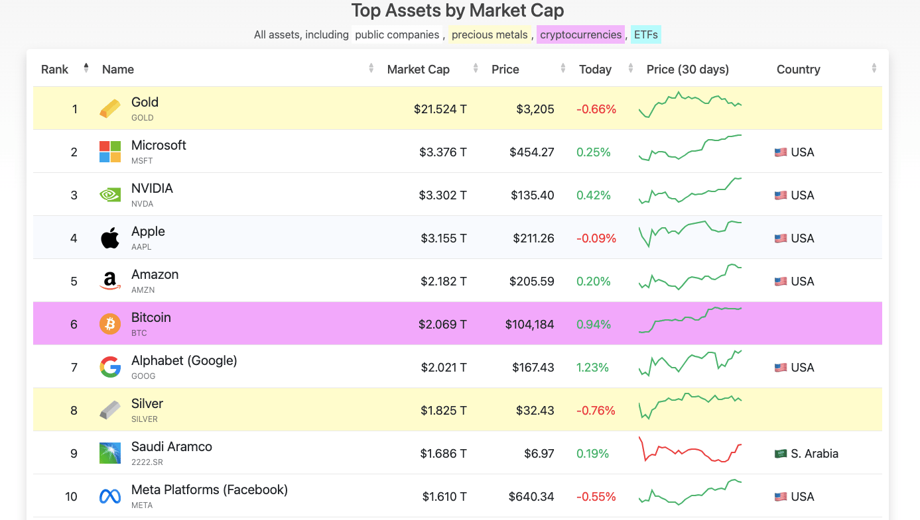Screen dimensions: 920x520
Task: Open the Silver asset link
Action: pyautogui.click(x=147, y=403)
